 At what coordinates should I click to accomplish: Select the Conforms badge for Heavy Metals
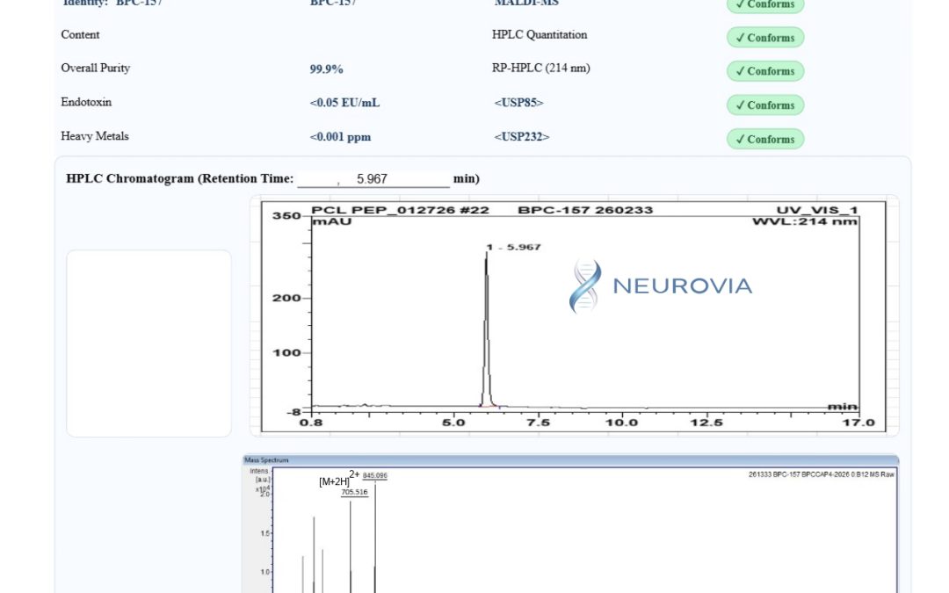tap(765, 139)
